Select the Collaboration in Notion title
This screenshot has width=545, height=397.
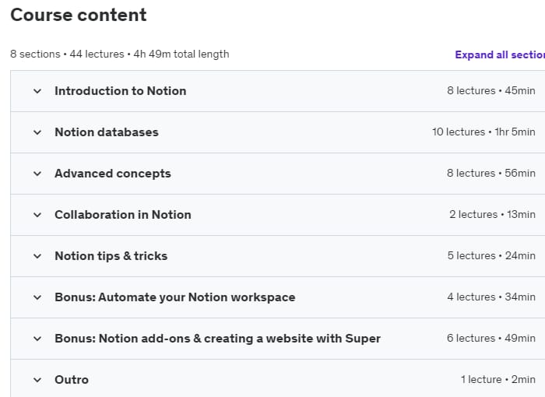click(123, 215)
